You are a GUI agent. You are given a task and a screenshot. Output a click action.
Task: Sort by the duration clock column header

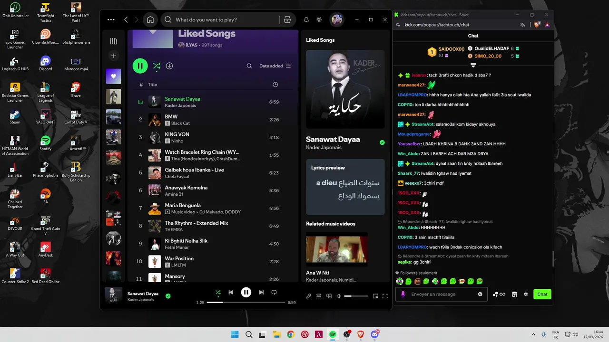(275, 85)
